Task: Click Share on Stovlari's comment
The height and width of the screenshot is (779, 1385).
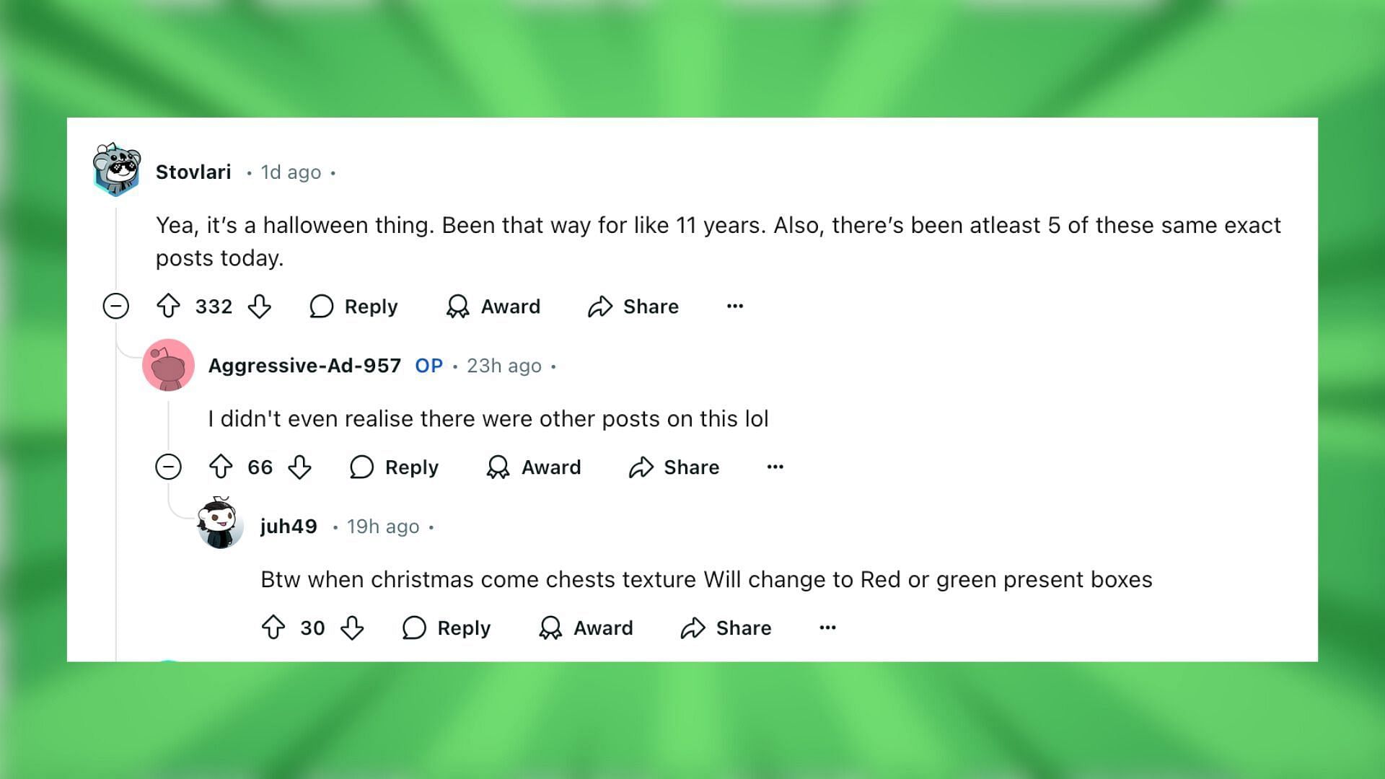Action: [x=633, y=307]
